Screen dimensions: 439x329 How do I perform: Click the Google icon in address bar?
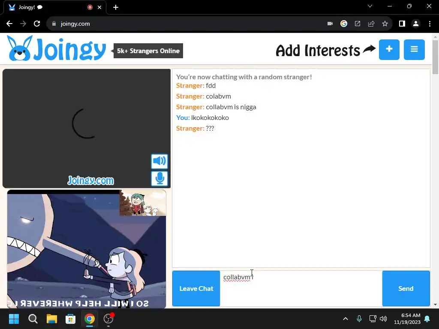[344, 24]
